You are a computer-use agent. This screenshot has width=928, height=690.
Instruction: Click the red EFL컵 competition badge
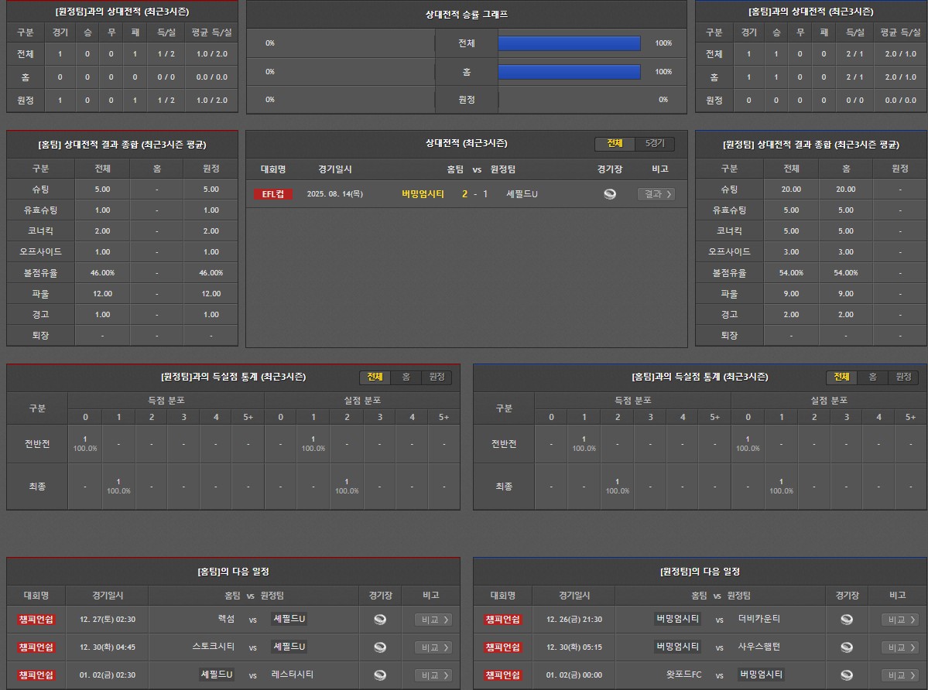(x=273, y=194)
